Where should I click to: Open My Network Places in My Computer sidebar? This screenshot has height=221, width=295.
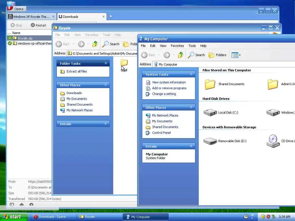165,115
